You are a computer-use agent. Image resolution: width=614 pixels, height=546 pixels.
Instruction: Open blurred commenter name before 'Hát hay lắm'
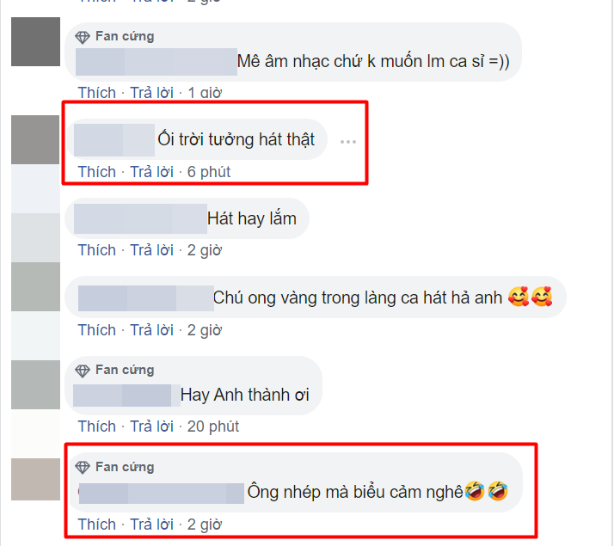click(140, 218)
